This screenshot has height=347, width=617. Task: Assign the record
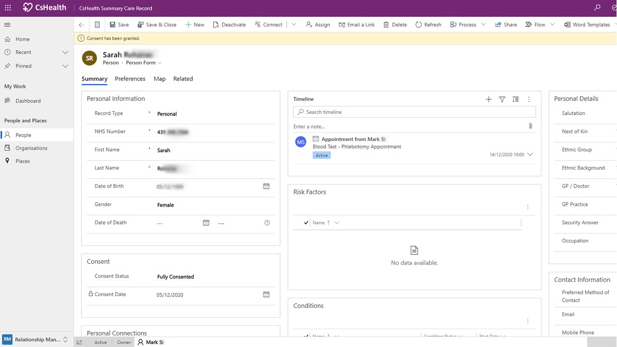(318, 25)
